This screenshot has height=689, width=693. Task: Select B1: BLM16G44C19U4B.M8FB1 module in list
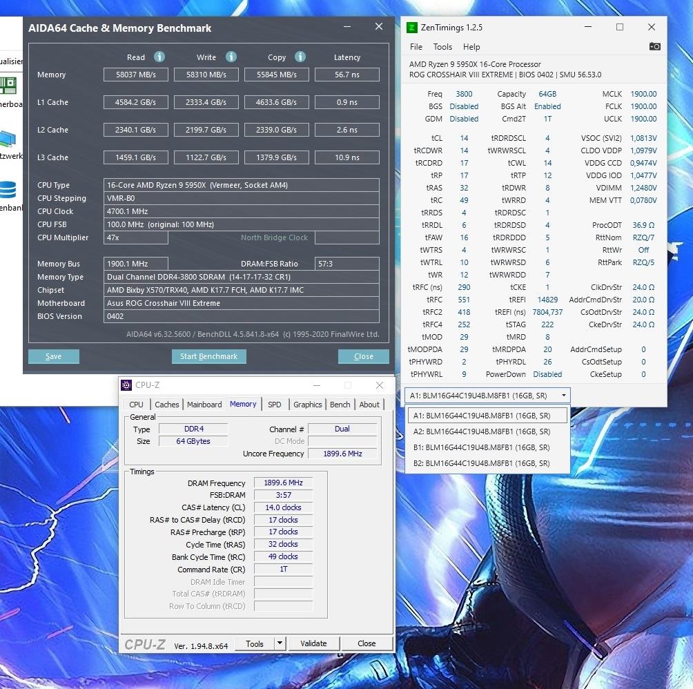[x=487, y=447]
